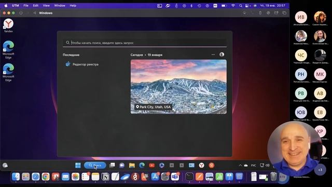332x187 pixels.
Task: Open App Store from the macOS Dock
Action: [x=155, y=177]
